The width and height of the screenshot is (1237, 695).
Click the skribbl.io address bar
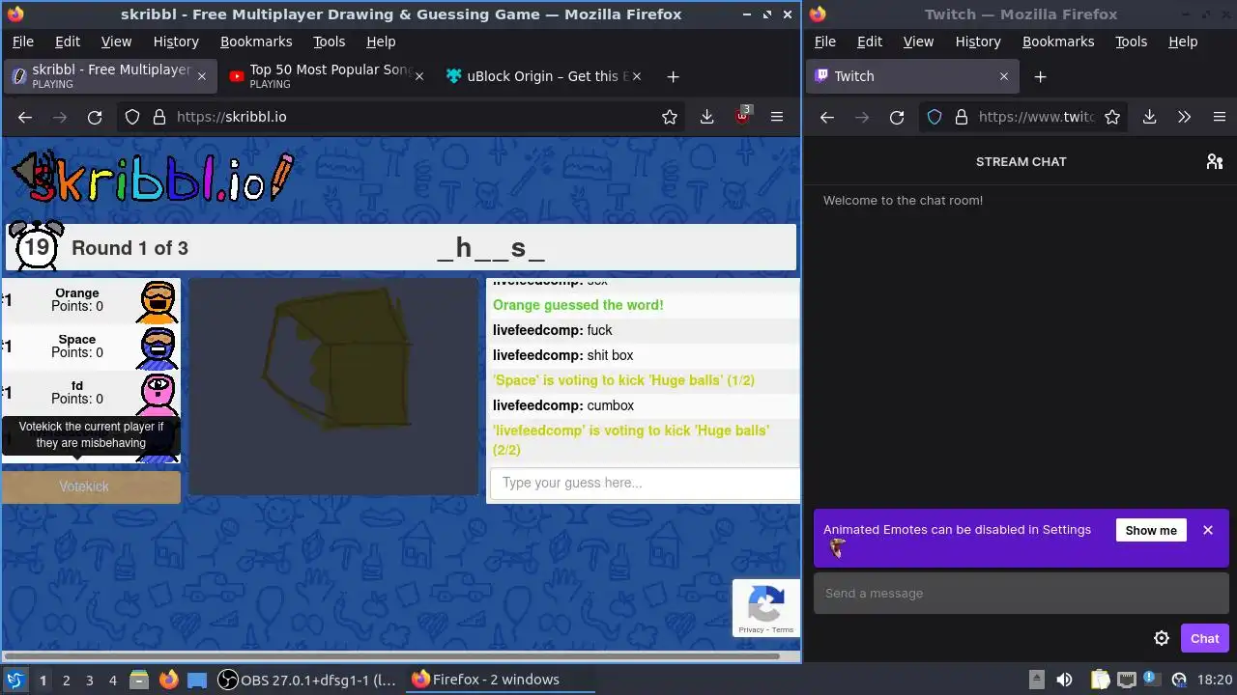(411, 117)
